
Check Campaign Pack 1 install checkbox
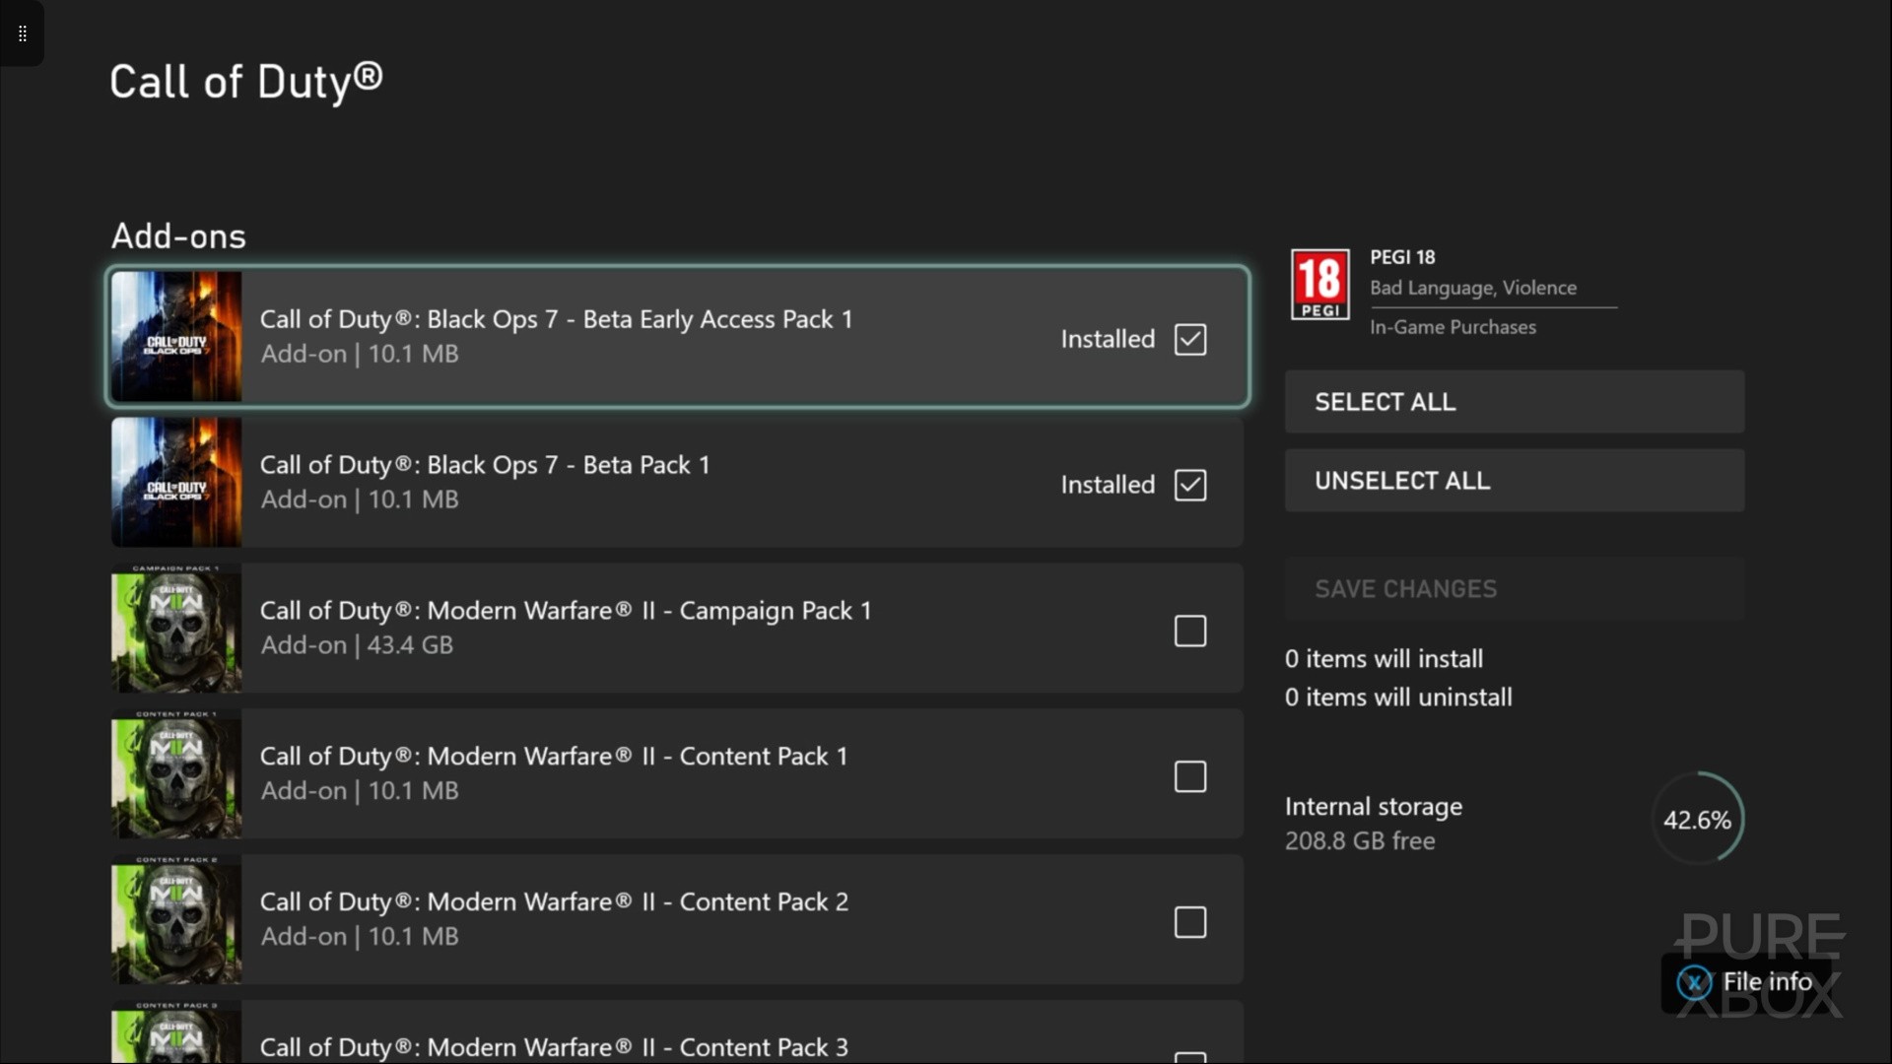tap(1189, 631)
